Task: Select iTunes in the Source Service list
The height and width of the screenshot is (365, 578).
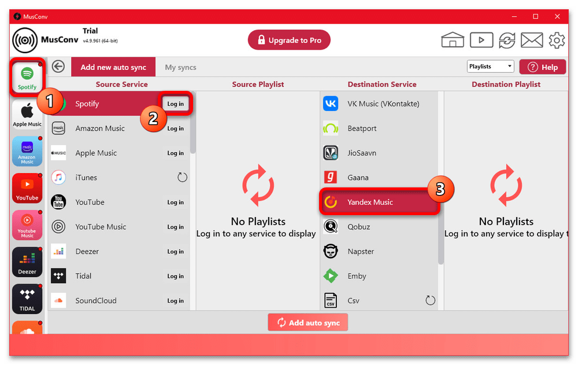Action: click(119, 178)
